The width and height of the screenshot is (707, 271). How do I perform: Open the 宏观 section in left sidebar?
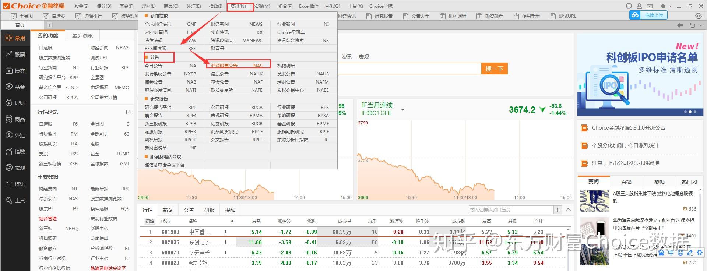tap(15, 168)
